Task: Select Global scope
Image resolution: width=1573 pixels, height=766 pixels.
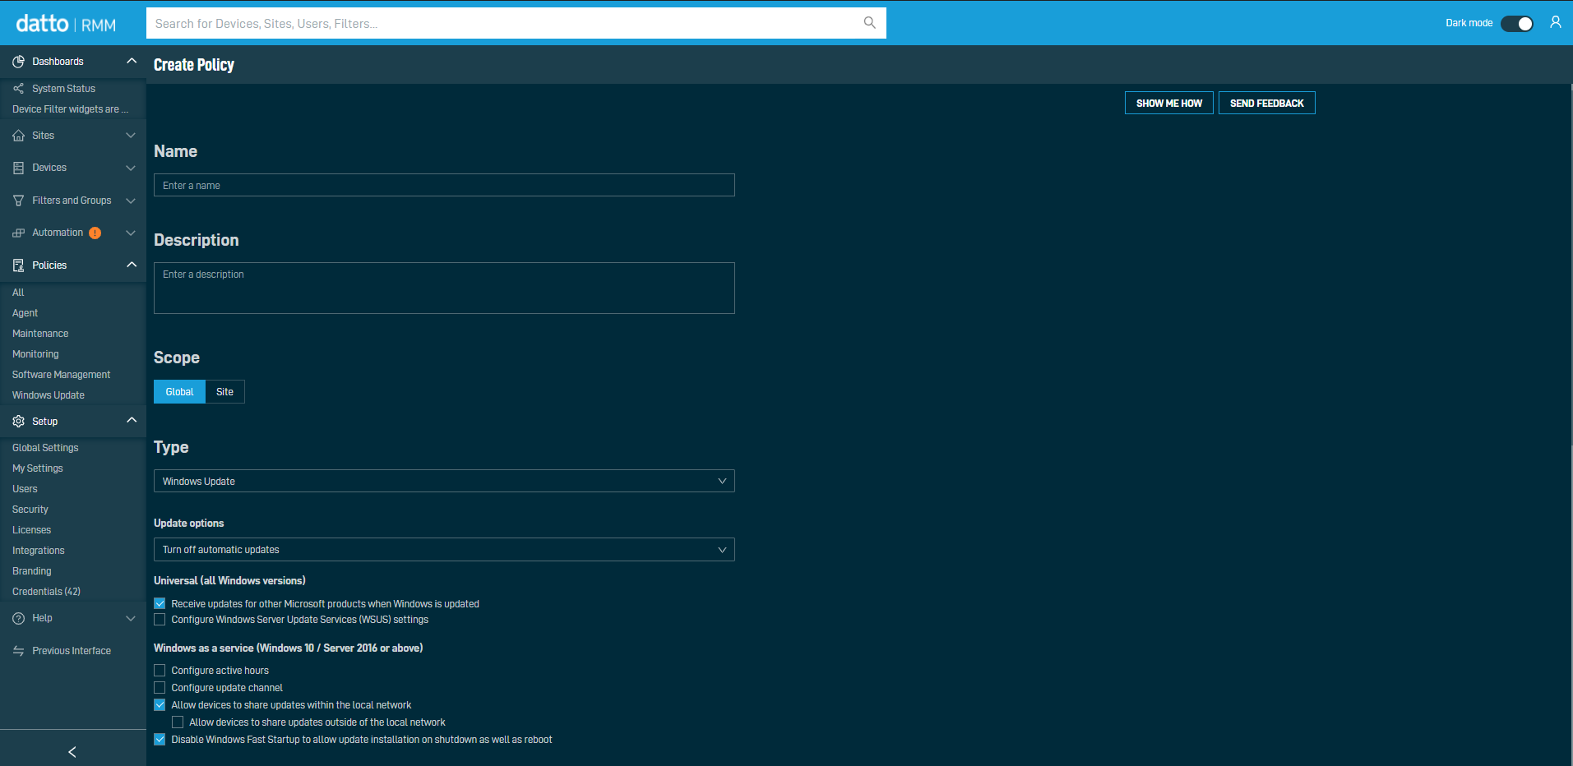Action: [179, 392]
